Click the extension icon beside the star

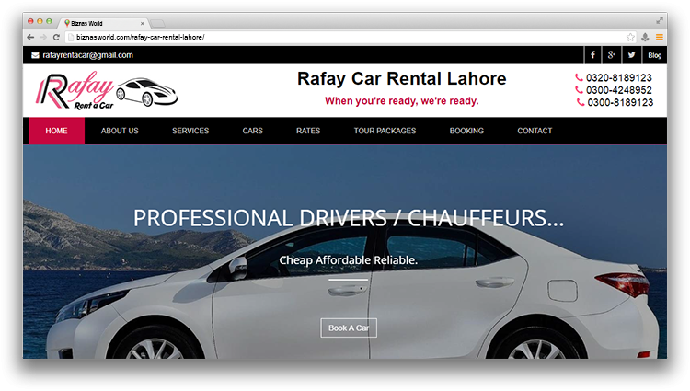(645, 38)
